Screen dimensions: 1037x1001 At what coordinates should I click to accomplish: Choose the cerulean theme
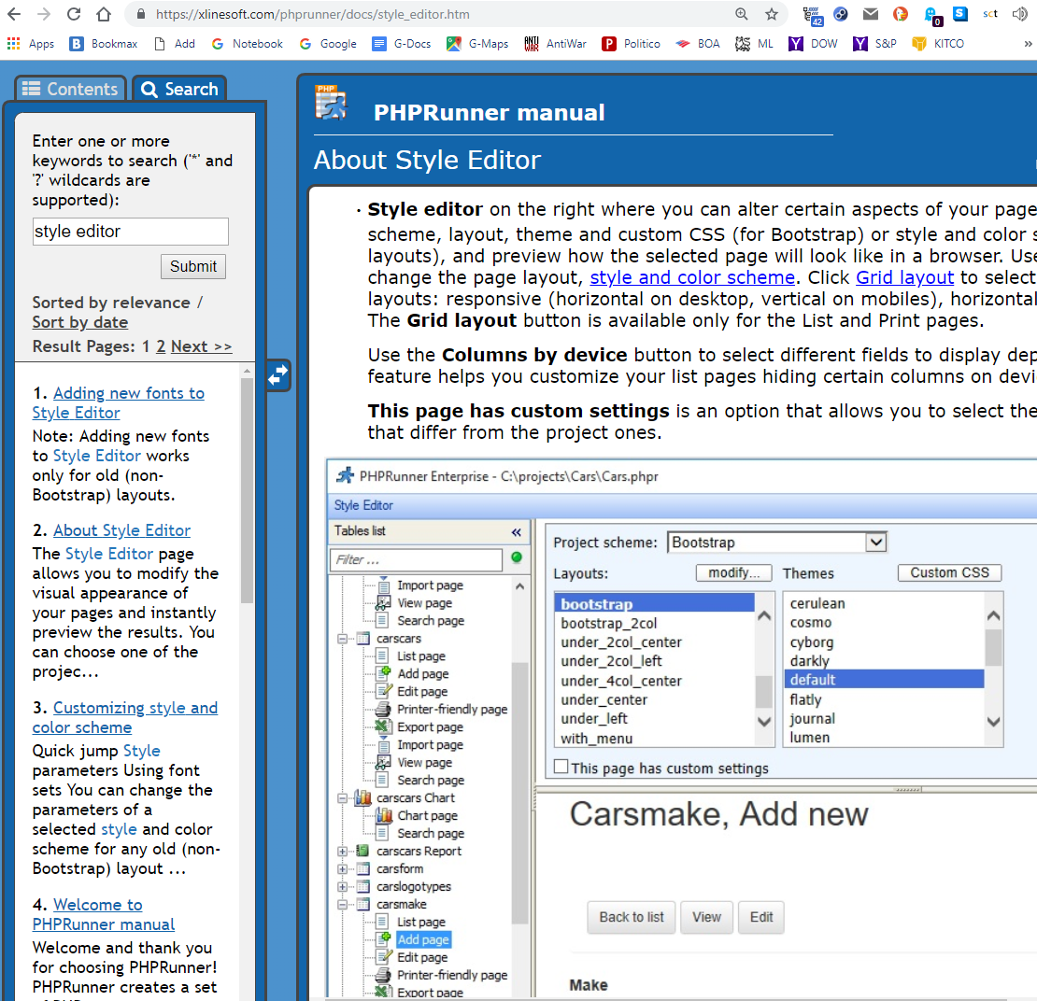tap(817, 603)
